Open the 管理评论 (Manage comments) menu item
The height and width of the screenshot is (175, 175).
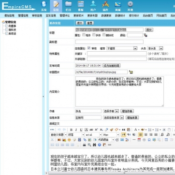[x=65, y=15]
